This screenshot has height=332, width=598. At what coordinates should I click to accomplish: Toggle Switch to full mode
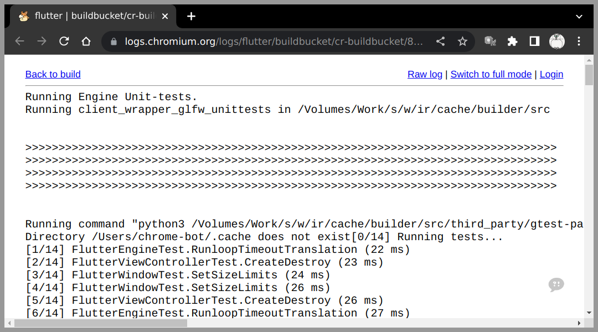491,74
